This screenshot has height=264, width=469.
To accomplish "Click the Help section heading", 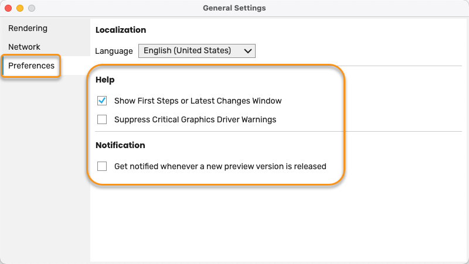I will click(105, 80).
